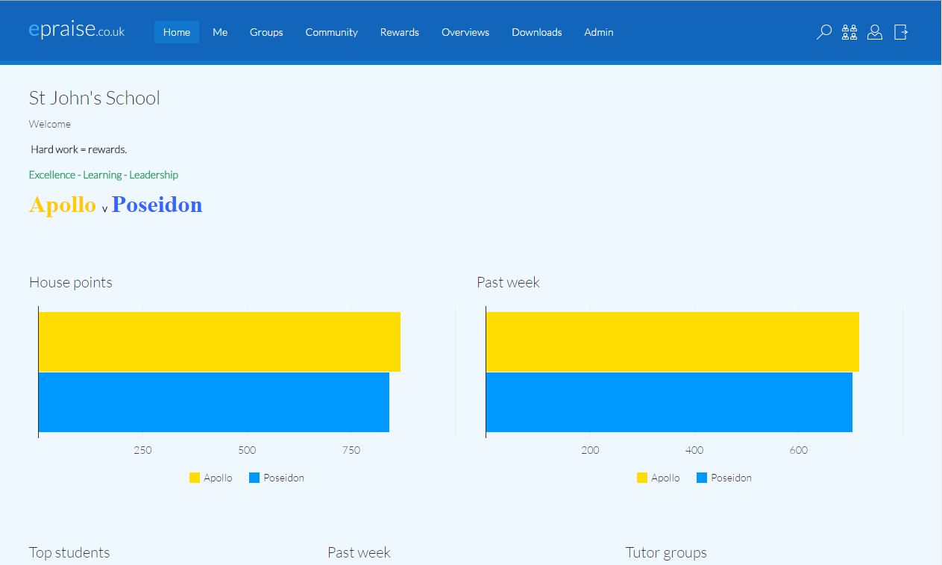
Task: Click yellow Apollo swatch in Past week legend
Action: point(642,478)
